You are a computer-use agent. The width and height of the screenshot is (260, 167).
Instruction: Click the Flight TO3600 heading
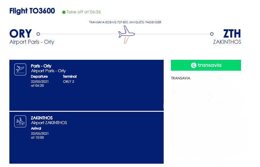pyautogui.click(x=32, y=11)
